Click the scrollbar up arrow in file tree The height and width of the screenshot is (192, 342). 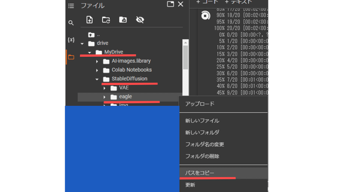click(186, 43)
